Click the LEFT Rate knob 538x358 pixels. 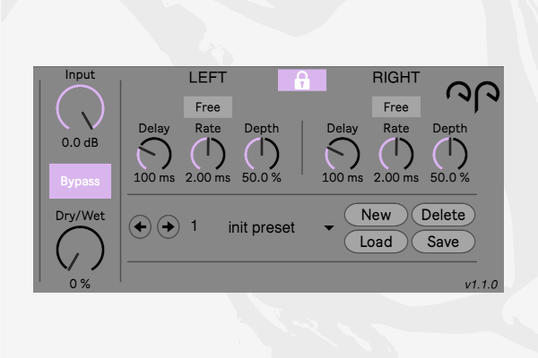coord(208,154)
